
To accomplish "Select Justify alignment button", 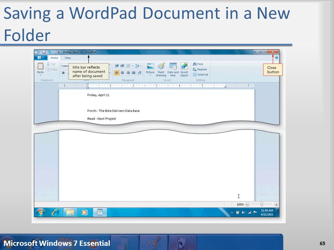I will tap(134, 73).
